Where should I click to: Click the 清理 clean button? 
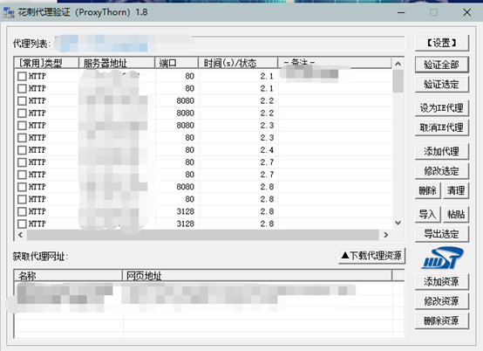456,190
